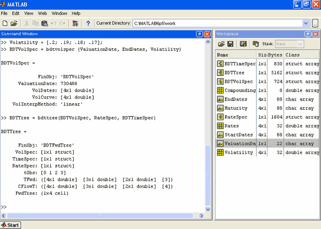
Task: Click the Redo arrow icon
Action: point(63,24)
